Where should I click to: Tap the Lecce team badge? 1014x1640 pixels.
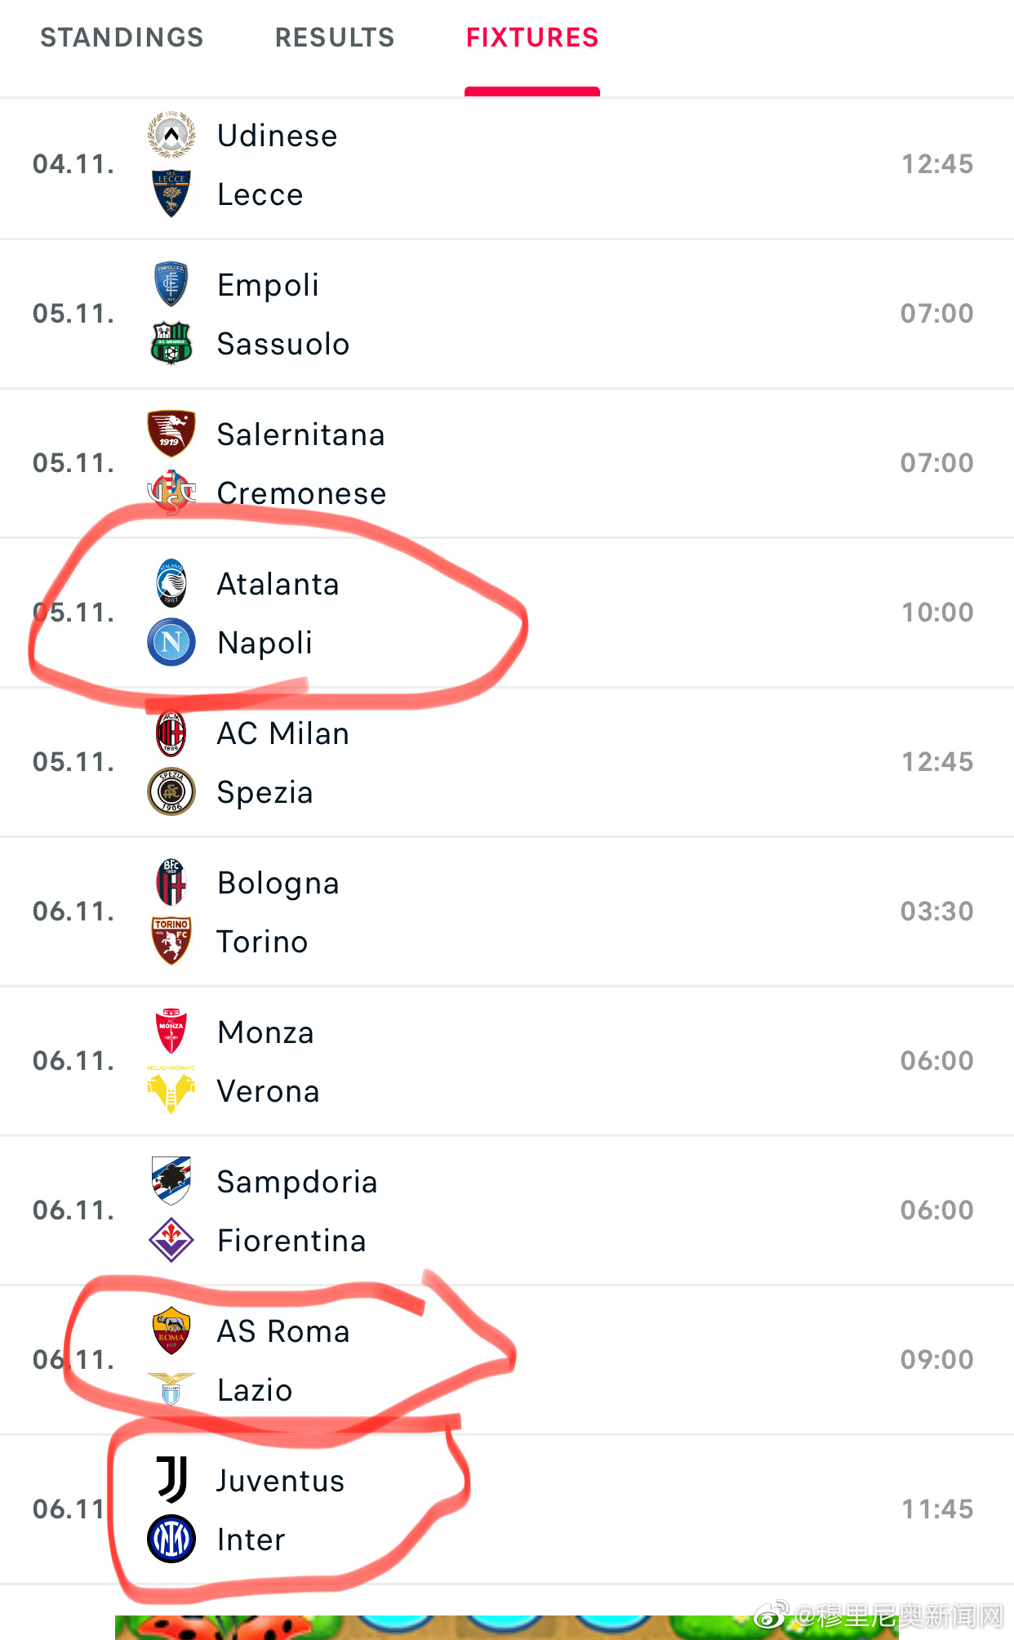coord(171,194)
